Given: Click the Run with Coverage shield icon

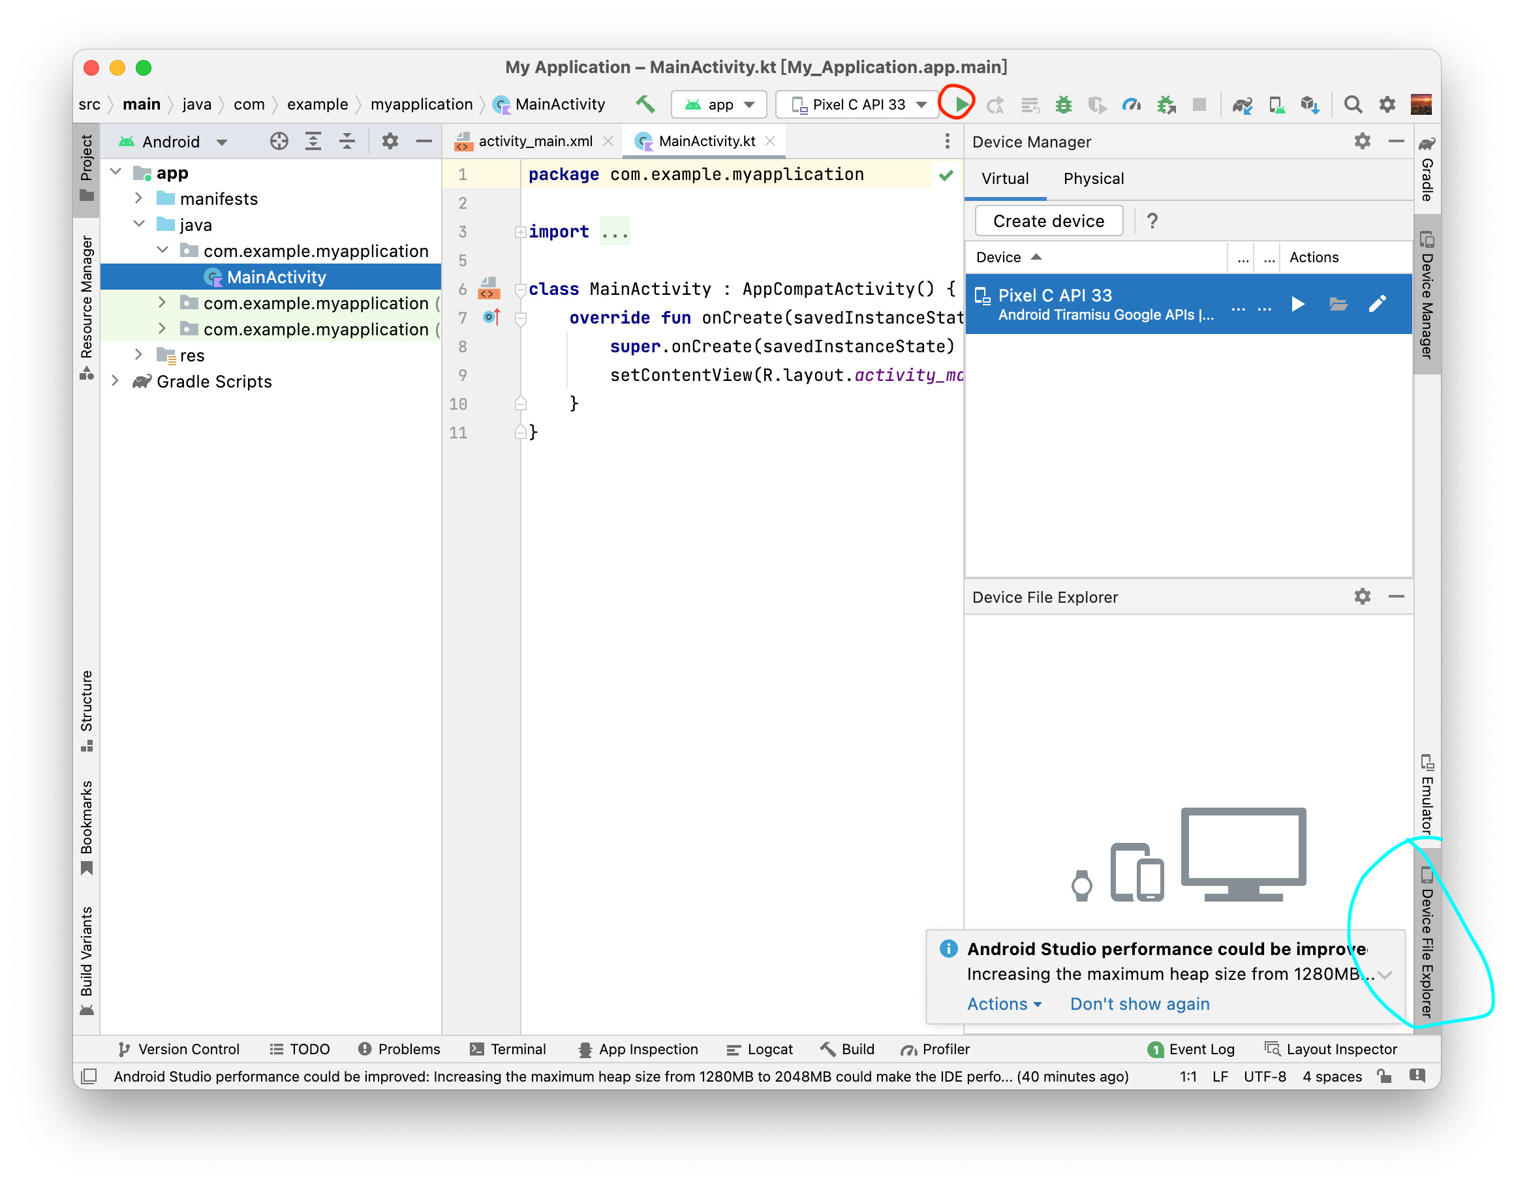Looking at the screenshot, I should pos(1096,104).
